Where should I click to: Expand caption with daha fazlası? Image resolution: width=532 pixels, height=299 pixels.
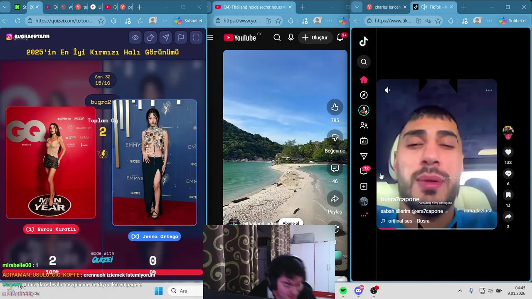477,211
